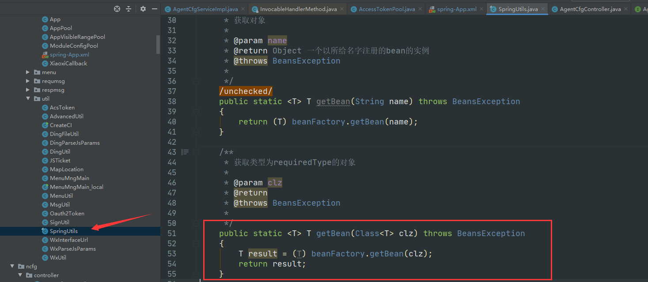Select DingParseJsParams class
This screenshot has width=648, height=282.
(75, 143)
